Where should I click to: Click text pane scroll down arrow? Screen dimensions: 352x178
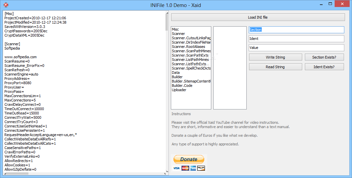[x=167, y=171]
